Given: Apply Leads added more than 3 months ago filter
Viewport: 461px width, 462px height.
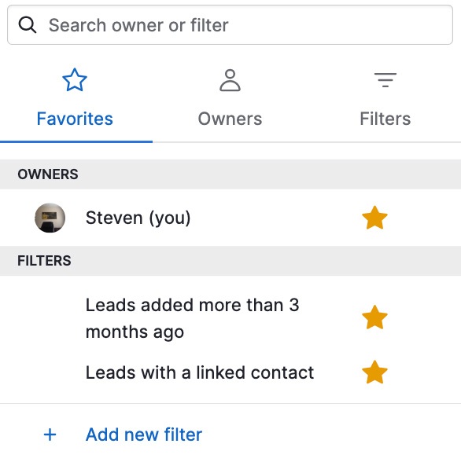Looking at the screenshot, I should point(192,318).
